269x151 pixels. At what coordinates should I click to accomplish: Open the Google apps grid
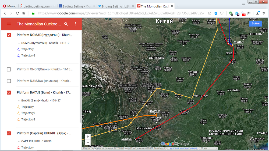243,24
